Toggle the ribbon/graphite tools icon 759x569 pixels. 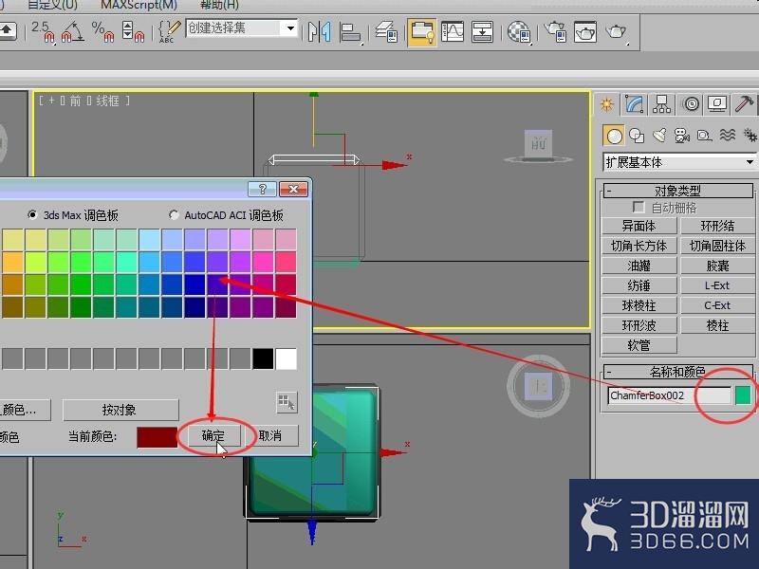pos(421,32)
